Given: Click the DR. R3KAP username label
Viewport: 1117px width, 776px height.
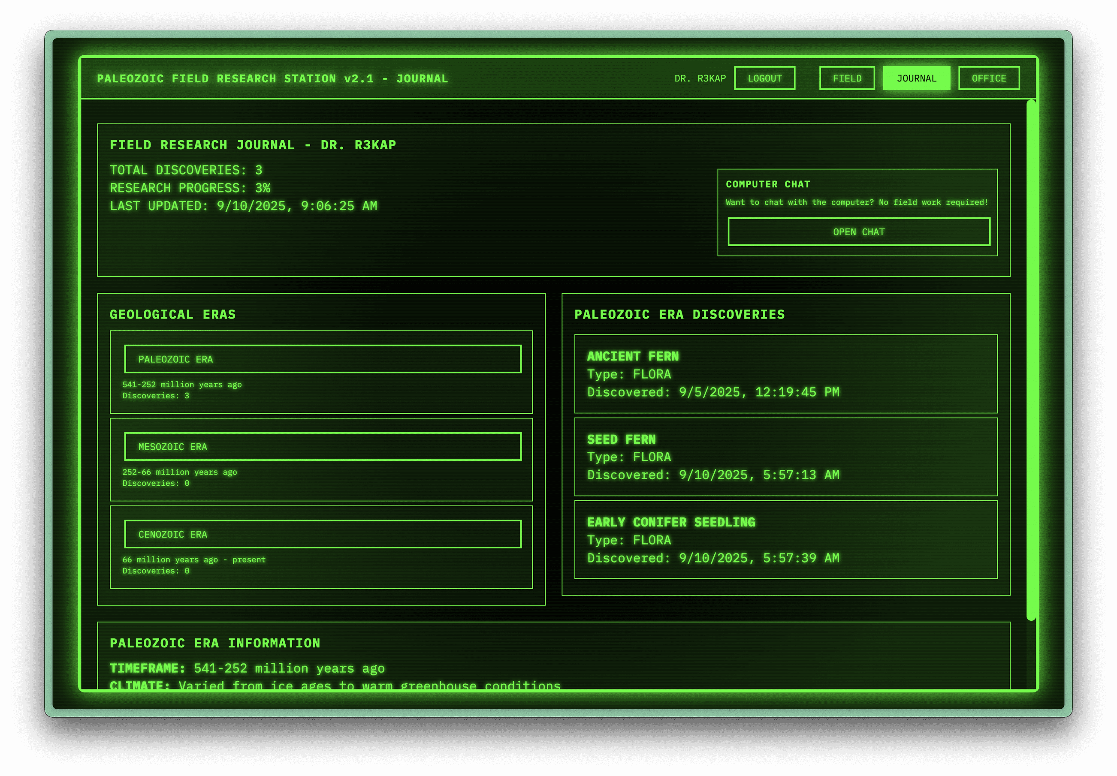Looking at the screenshot, I should (x=700, y=78).
